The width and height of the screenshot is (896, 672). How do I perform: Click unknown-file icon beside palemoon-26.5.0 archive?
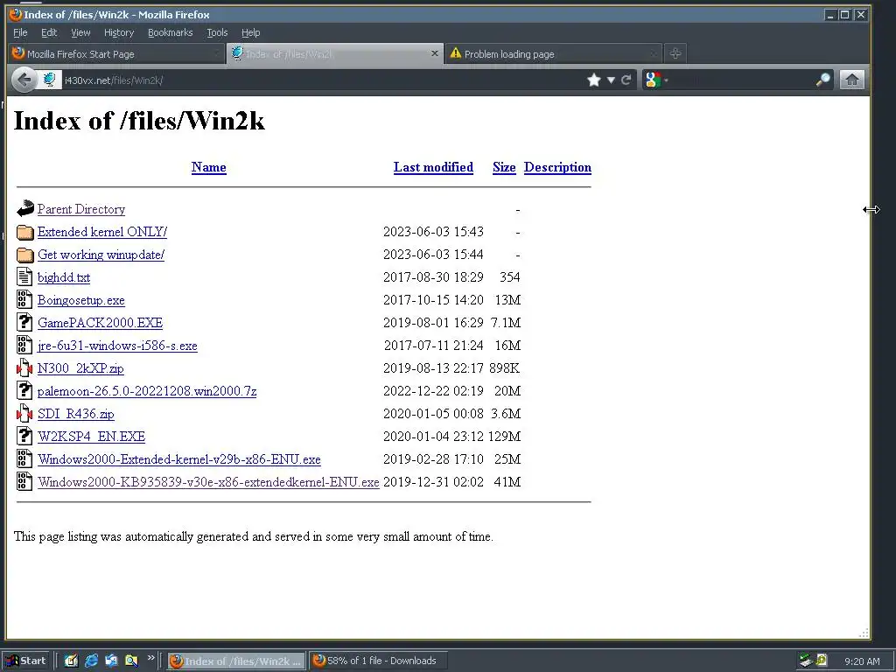click(24, 391)
